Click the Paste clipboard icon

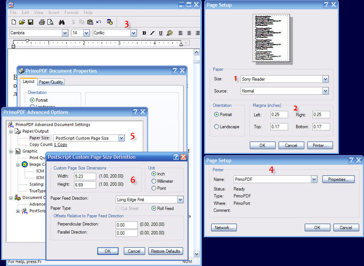(x=90, y=22)
